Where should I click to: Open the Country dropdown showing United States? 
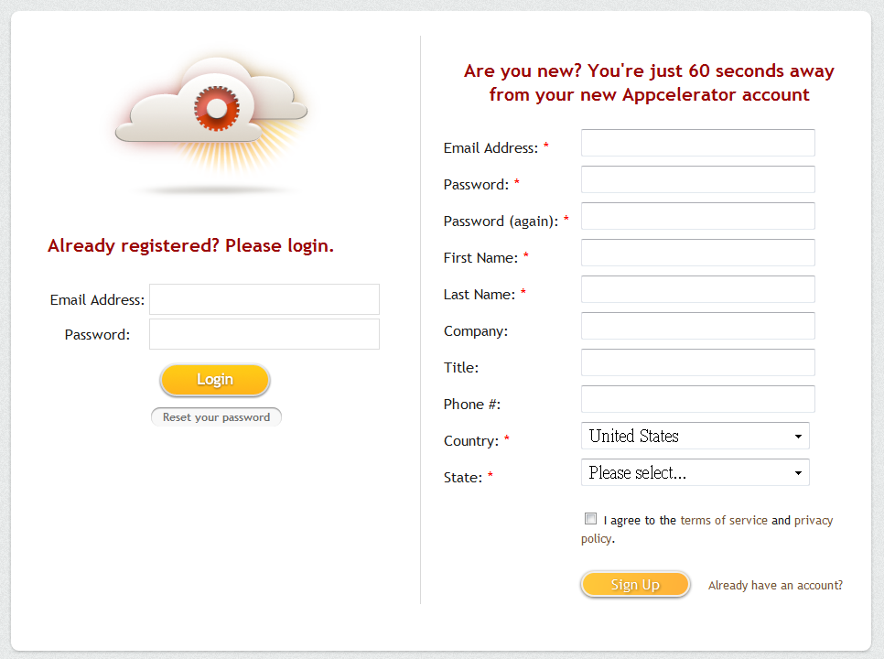pos(695,436)
